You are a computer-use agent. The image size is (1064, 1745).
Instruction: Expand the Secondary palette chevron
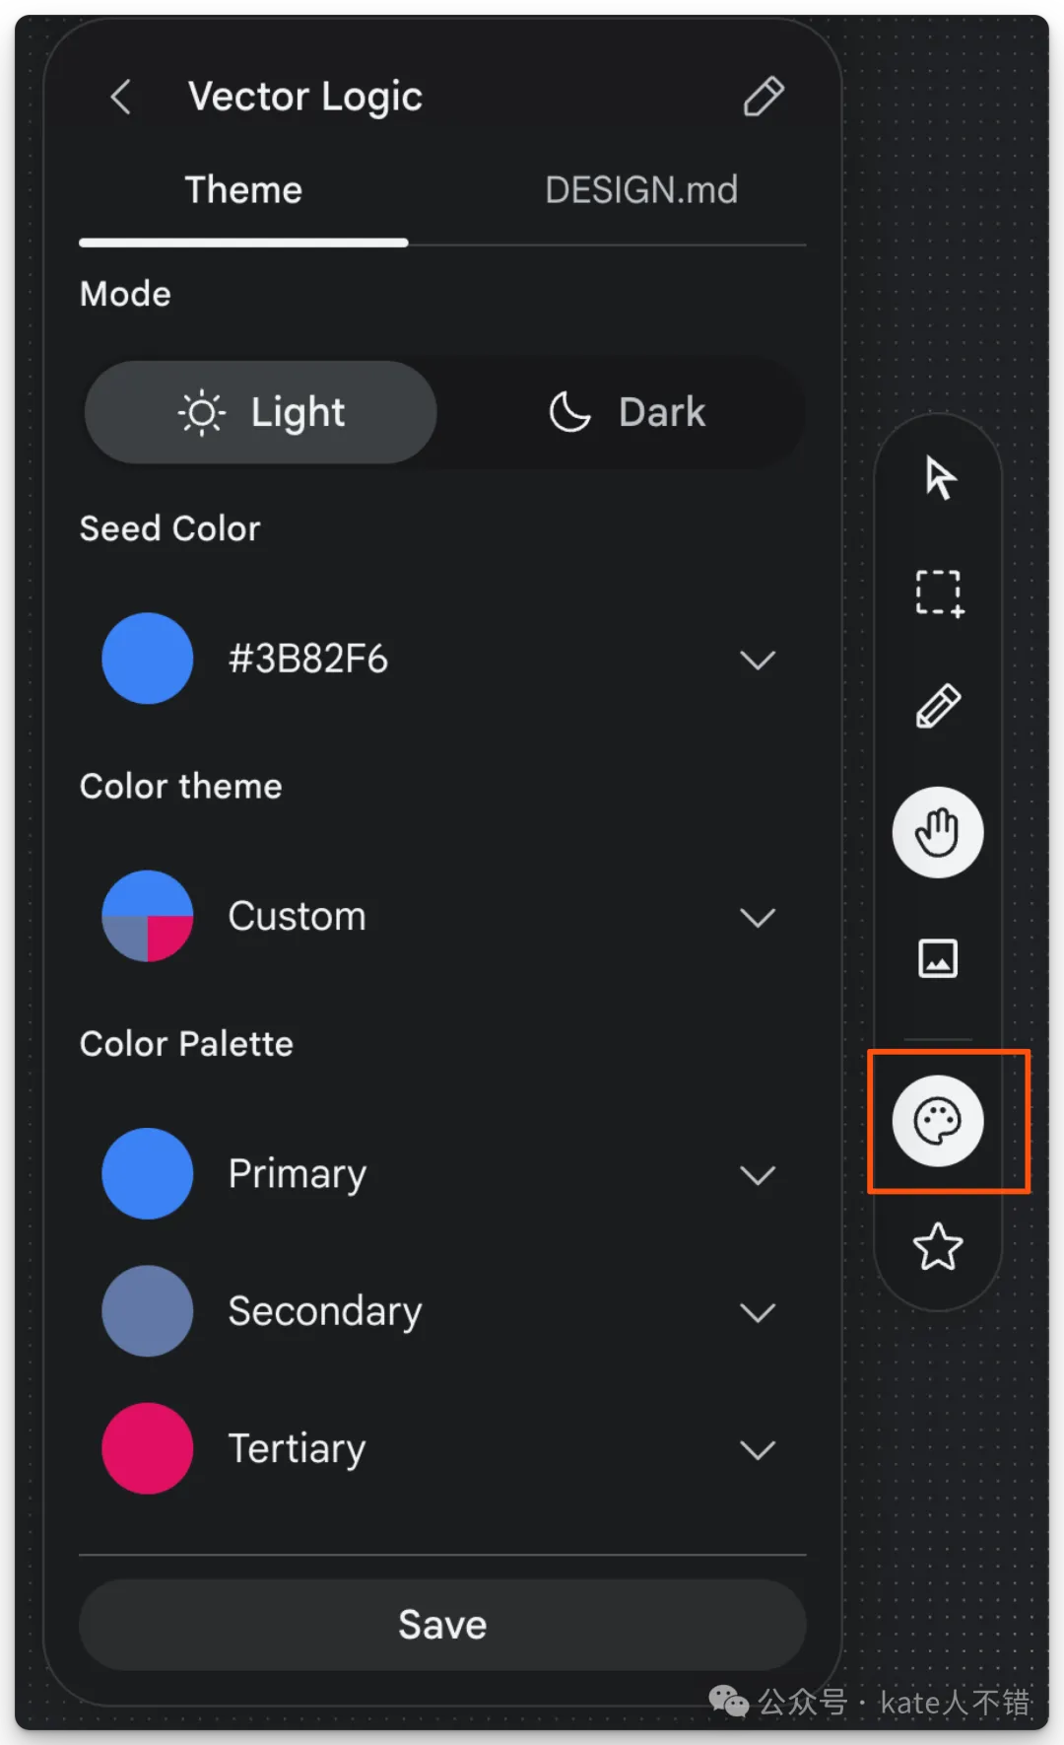758,1312
